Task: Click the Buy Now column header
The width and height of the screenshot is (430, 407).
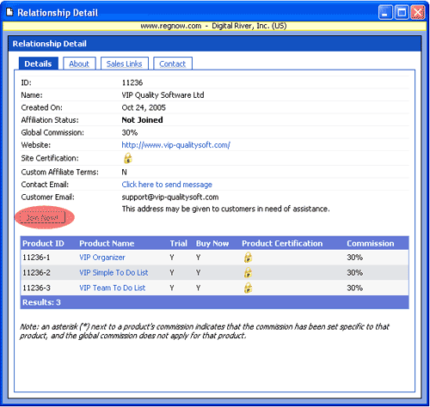Action: click(x=212, y=243)
